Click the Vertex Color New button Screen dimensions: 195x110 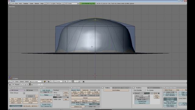66,99
